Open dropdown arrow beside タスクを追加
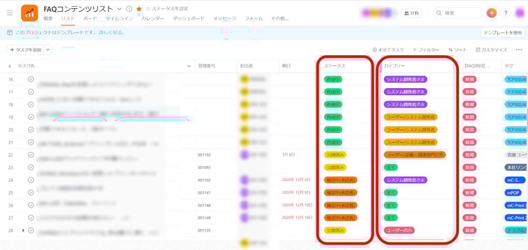 click(x=48, y=50)
